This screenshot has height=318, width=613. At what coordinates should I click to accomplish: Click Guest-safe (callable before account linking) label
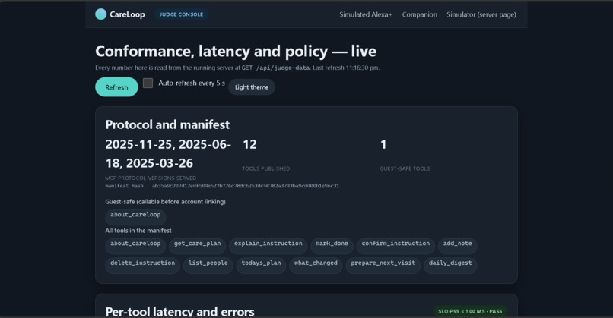165,202
